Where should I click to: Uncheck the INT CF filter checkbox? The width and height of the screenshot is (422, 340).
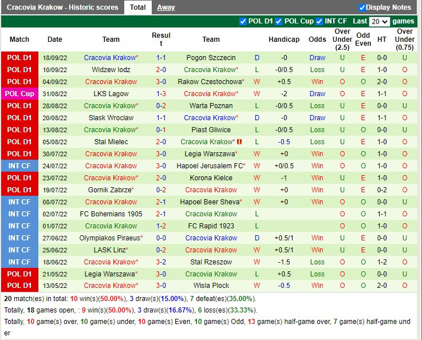319,21
